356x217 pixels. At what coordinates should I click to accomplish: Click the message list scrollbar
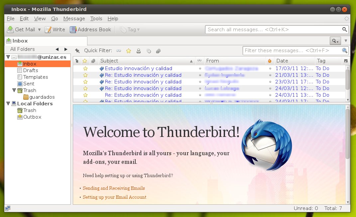pyautogui.click(x=348, y=79)
